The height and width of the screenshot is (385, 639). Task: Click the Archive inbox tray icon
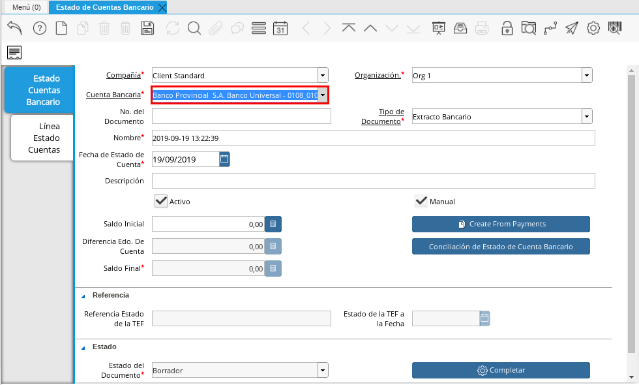tap(460, 28)
